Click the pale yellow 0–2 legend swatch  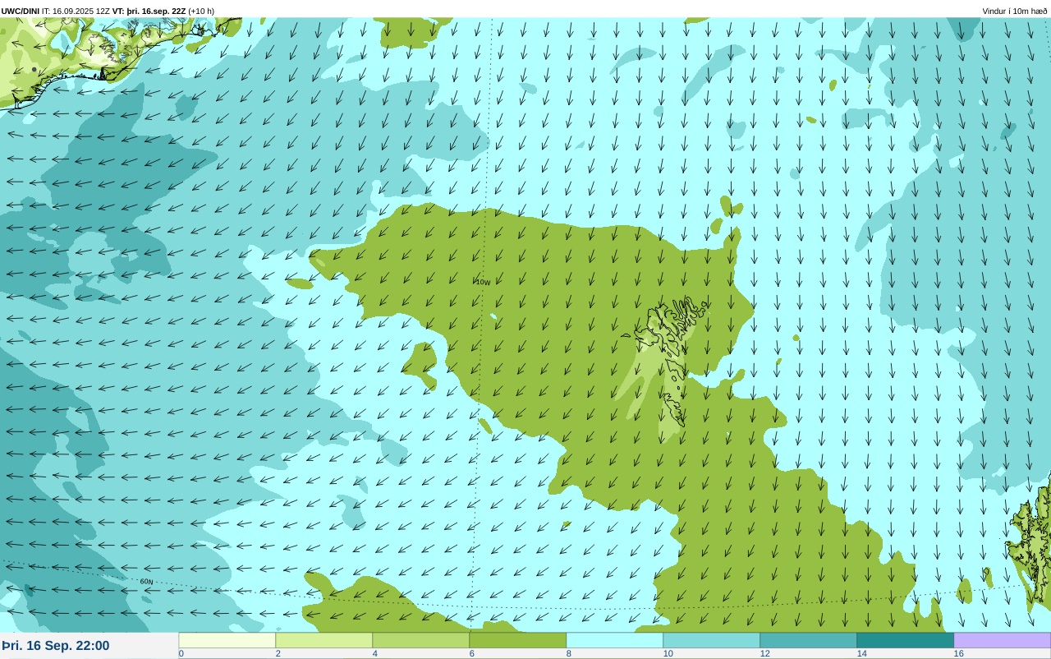[227, 640]
